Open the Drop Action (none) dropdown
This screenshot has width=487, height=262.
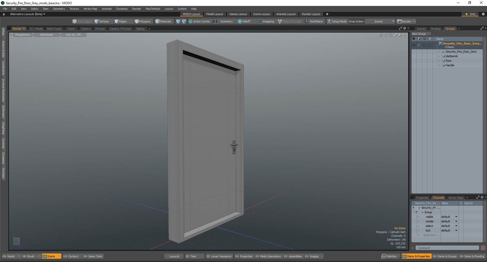coord(380,22)
